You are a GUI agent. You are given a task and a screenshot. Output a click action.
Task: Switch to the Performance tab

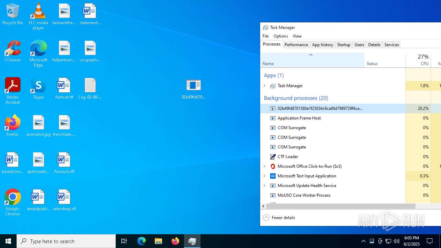point(296,45)
